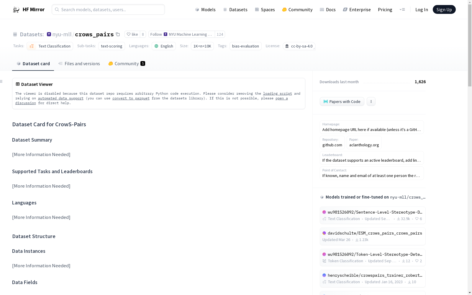Open davidschulte/ESM_crows_pairs_crows_pairs model
Screen dimensions: 472x295
(373, 236)
